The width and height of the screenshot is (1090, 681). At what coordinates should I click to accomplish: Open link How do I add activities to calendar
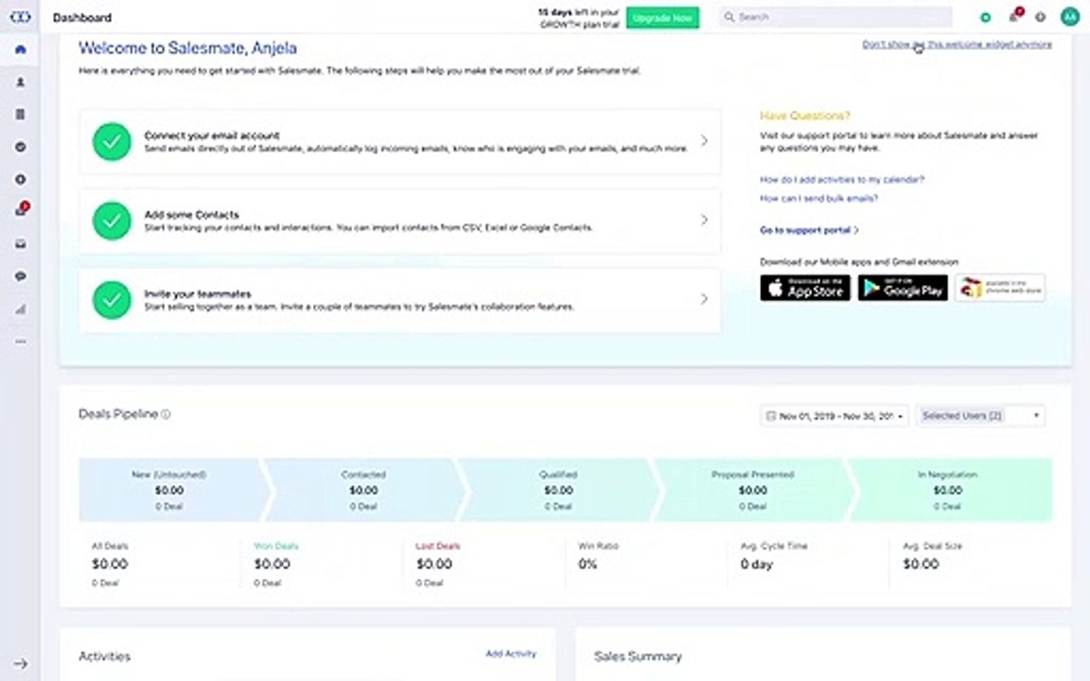[842, 180]
